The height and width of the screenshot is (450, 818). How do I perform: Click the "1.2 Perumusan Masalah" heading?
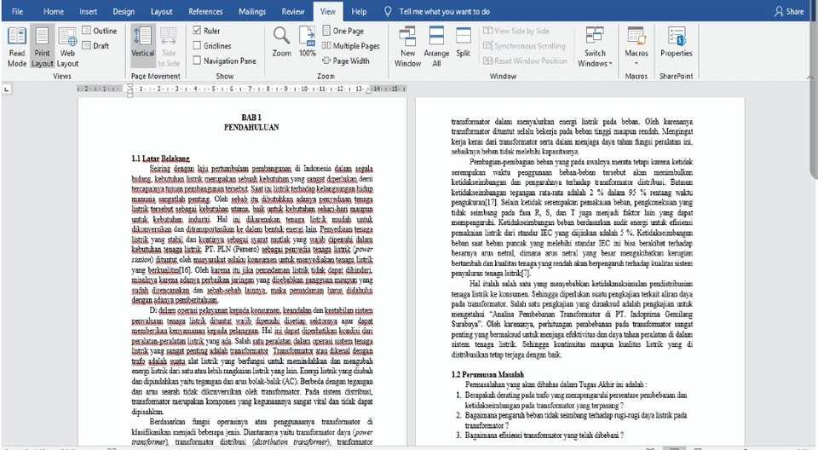point(487,374)
